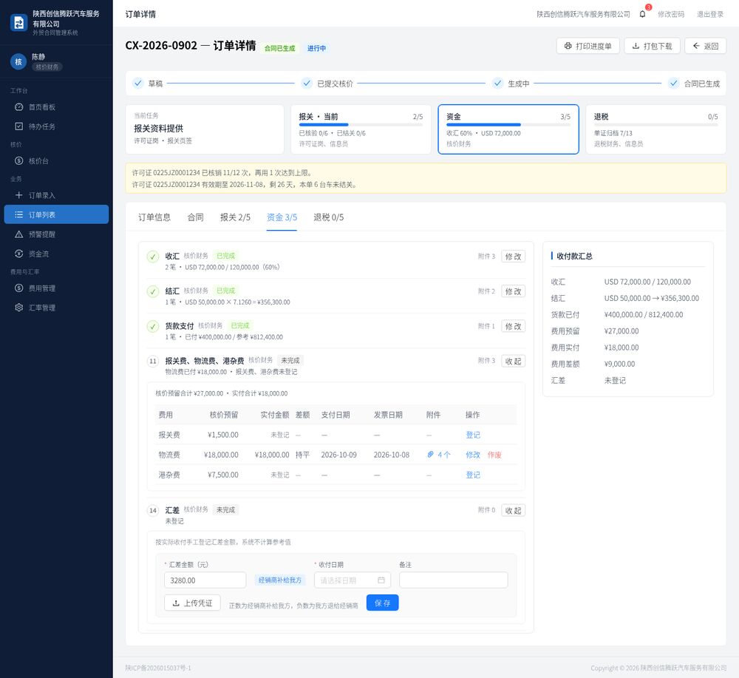Image resolution: width=739 pixels, height=678 pixels.
Task: Click the 费用管理 dollar icon
Action: tap(19, 288)
